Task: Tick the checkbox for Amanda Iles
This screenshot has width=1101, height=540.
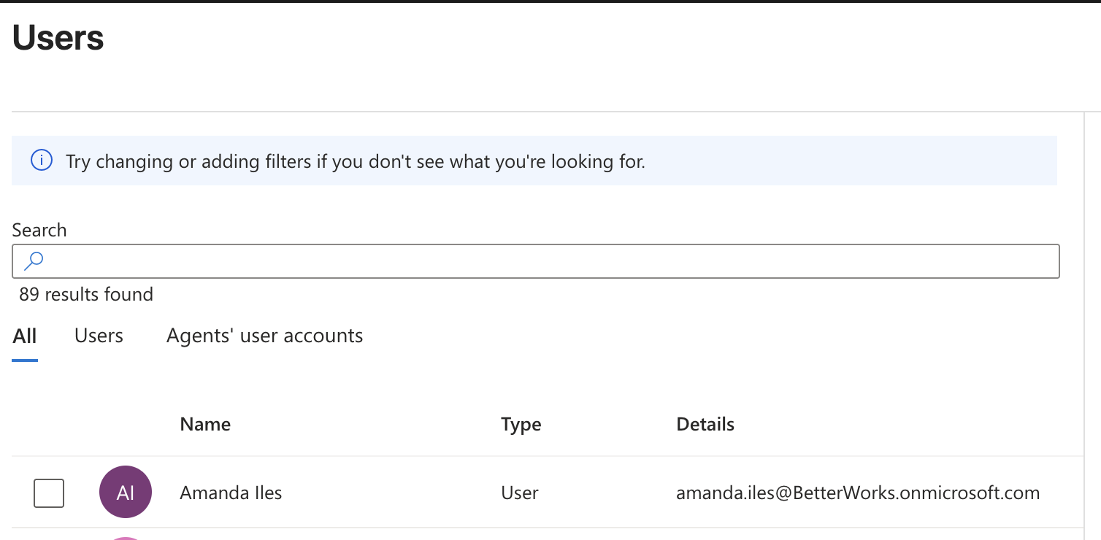Action: coord(49,493)
